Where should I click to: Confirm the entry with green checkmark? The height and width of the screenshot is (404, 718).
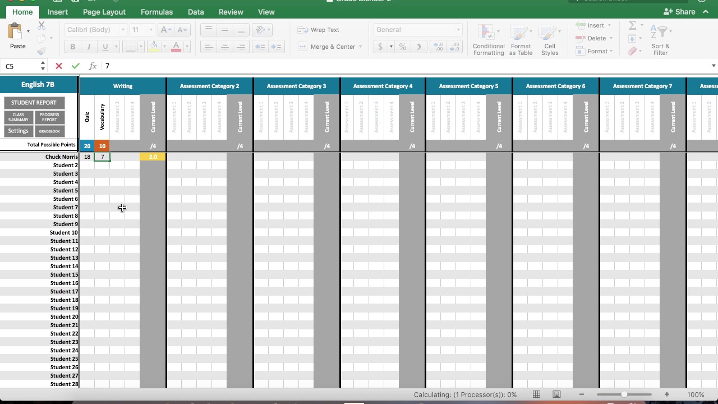click(75, 66)
